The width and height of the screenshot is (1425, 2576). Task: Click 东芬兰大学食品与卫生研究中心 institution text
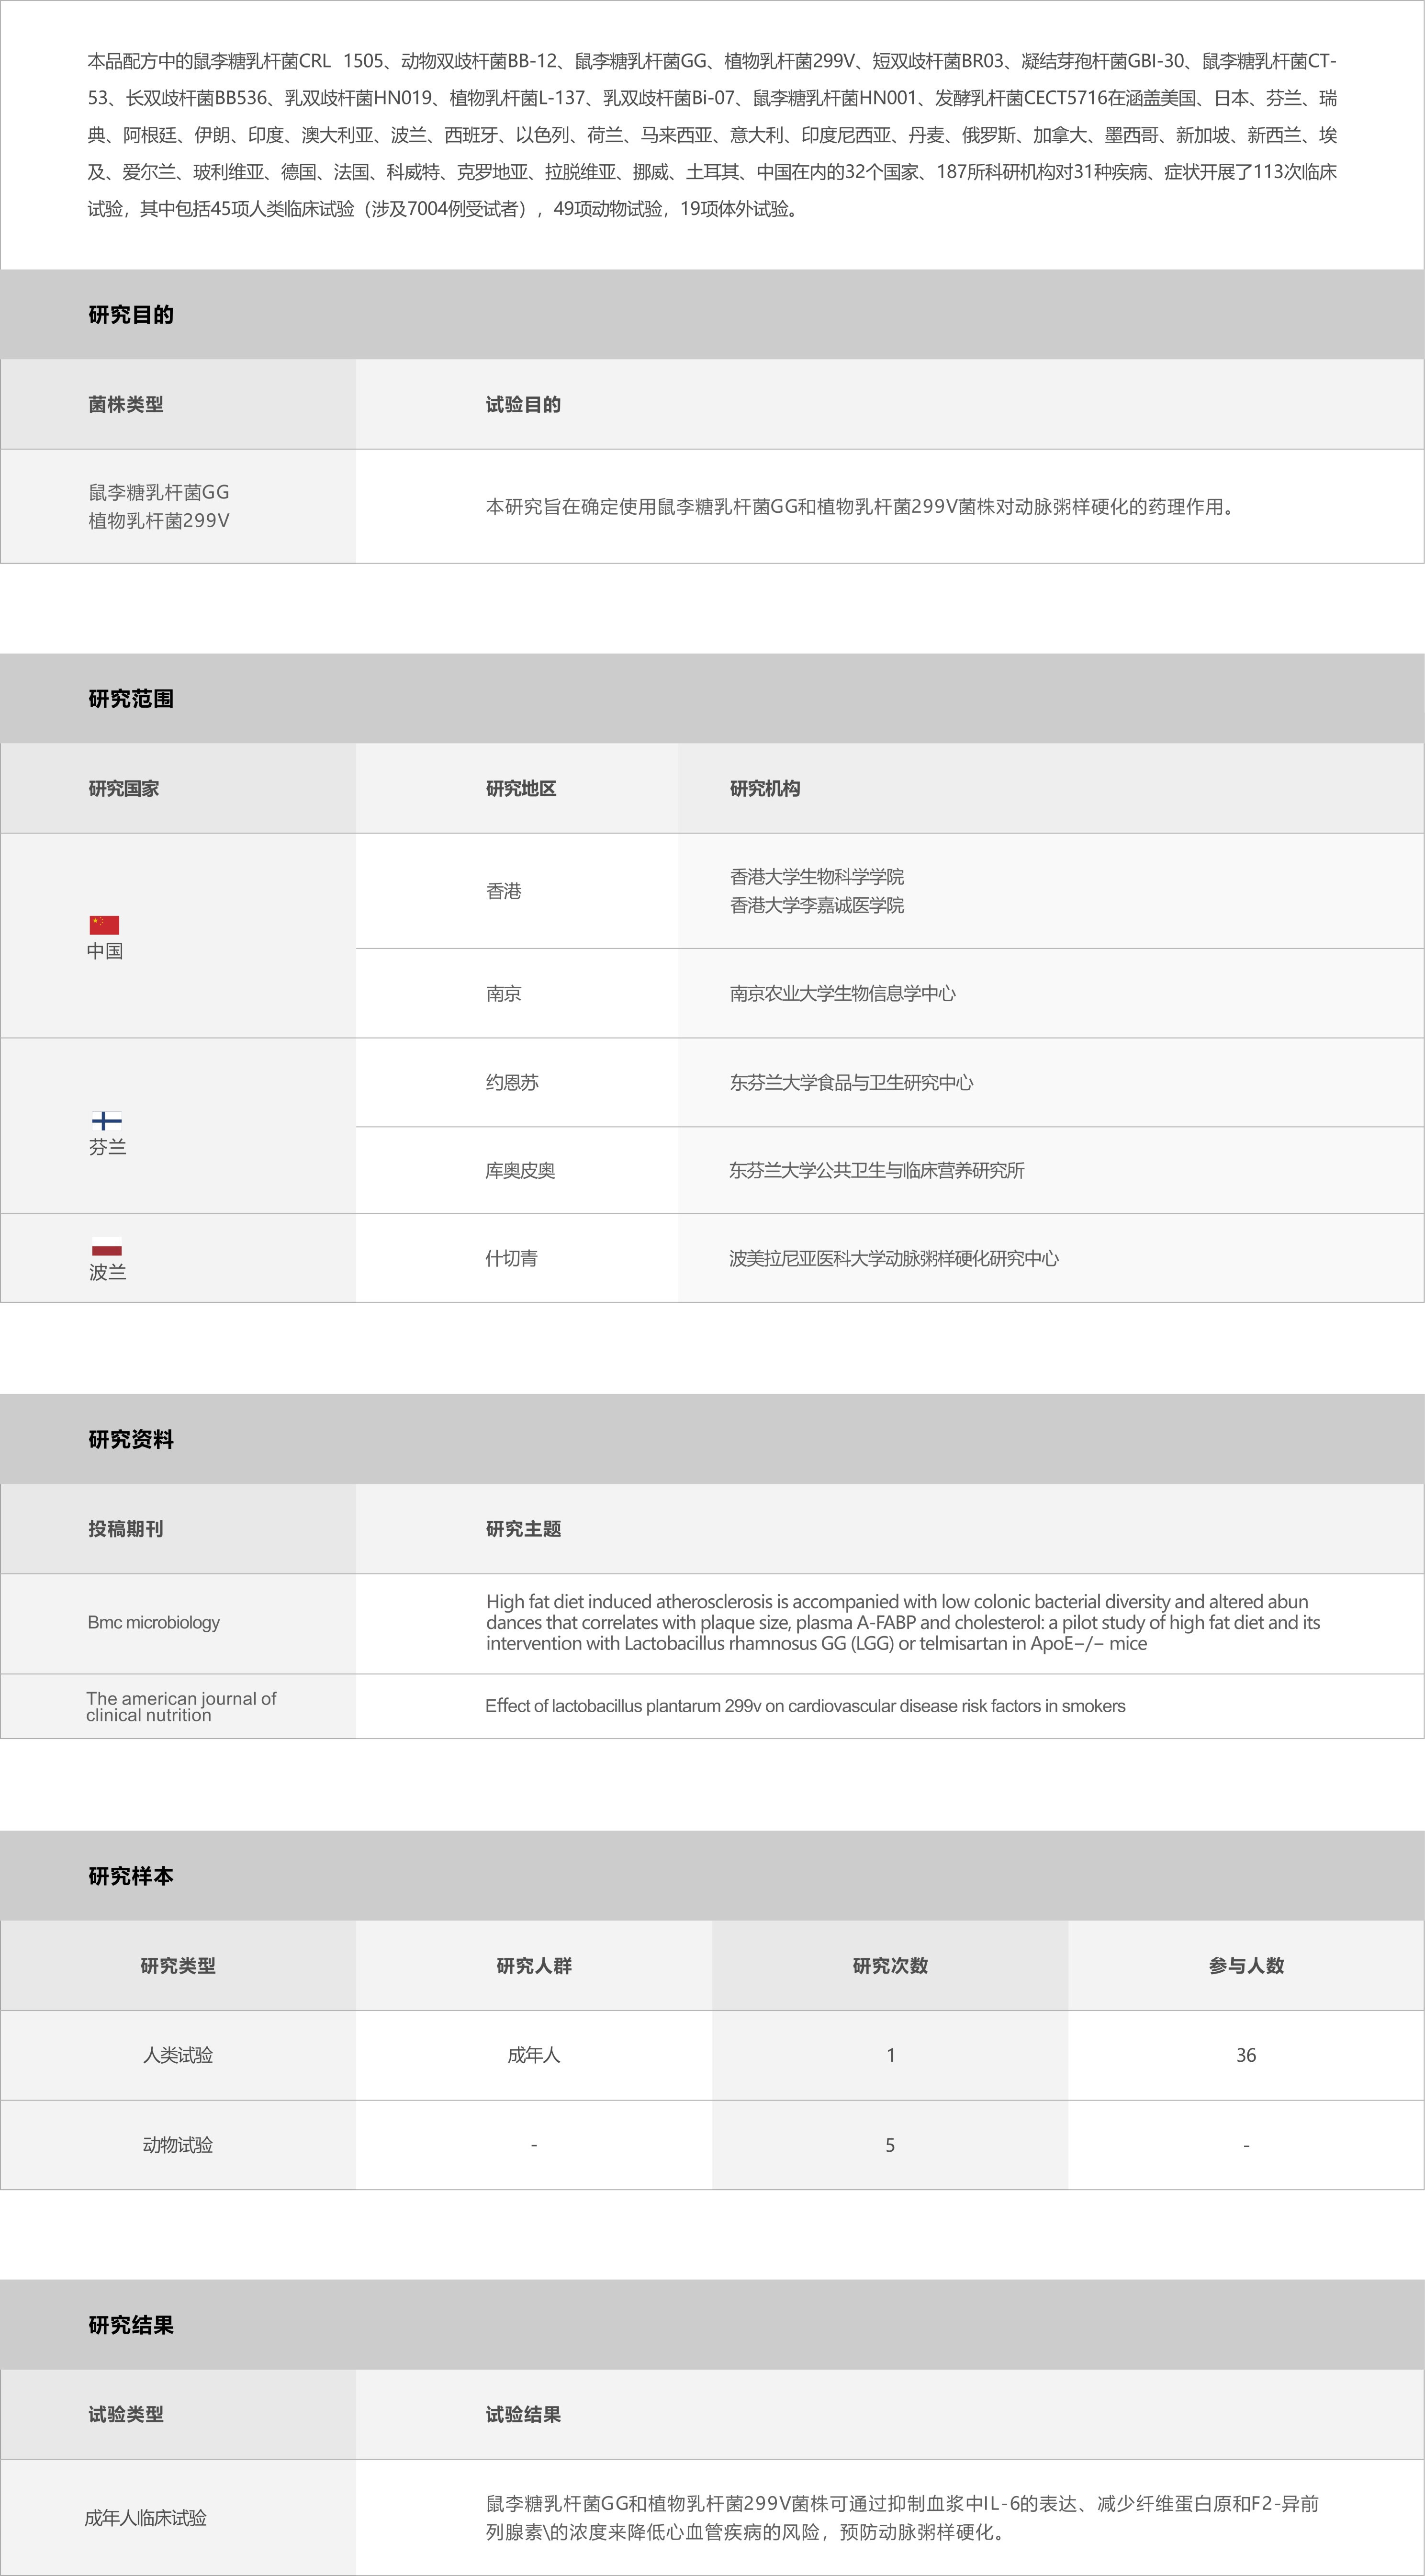click(852, 1082)
